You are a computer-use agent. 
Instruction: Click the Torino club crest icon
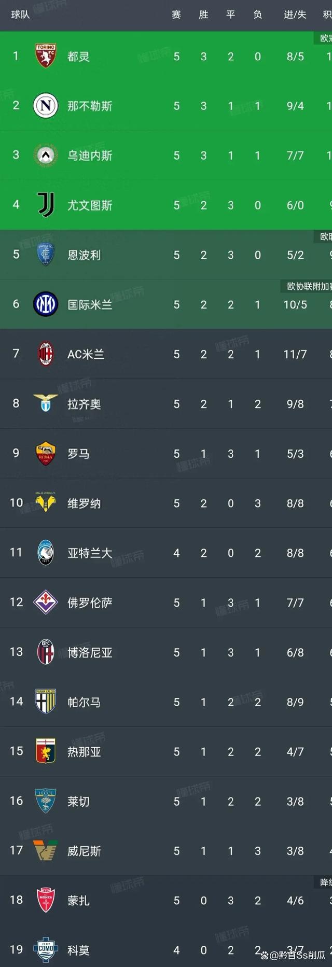click(46, 56)
